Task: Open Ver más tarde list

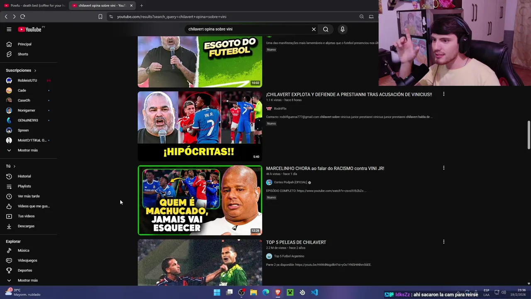Action: [29, 196]
